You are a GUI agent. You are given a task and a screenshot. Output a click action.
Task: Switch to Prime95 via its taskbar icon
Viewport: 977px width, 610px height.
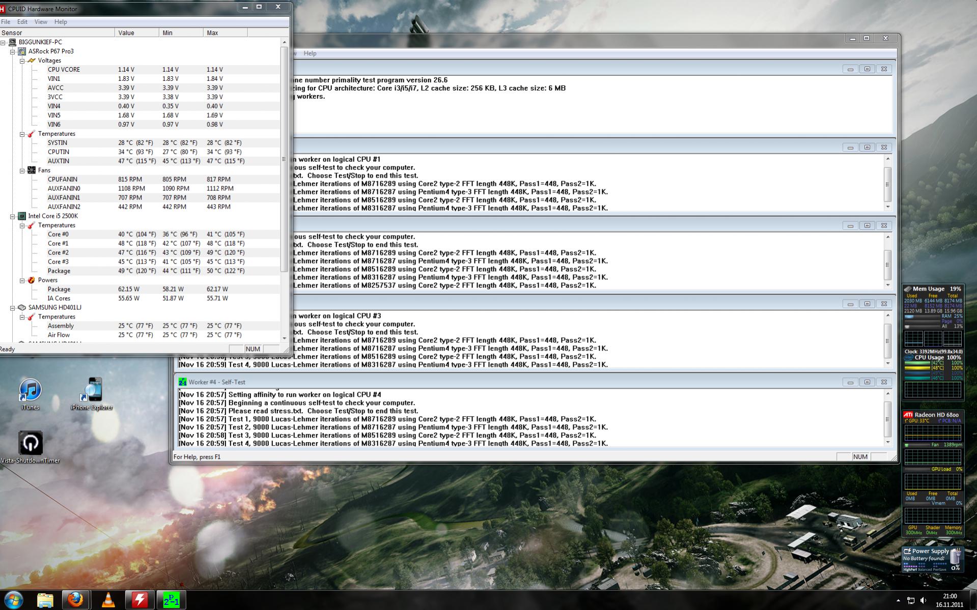171,600
